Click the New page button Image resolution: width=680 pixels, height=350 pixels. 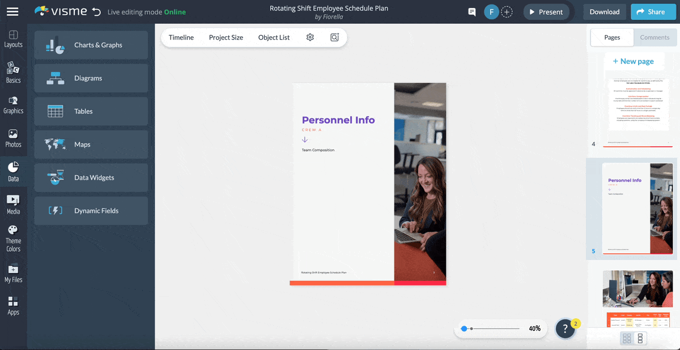coord(634,61)
